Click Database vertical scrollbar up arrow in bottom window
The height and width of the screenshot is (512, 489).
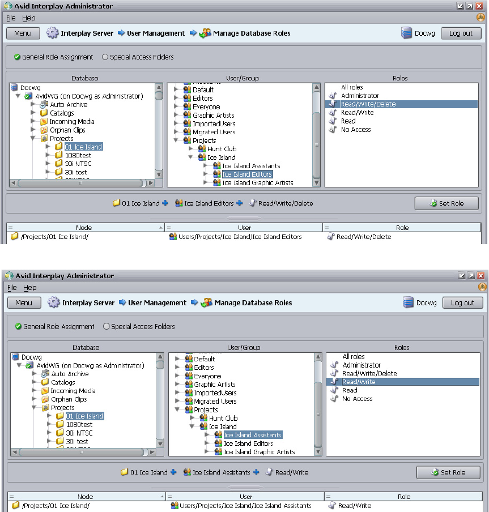pos(160,356)
